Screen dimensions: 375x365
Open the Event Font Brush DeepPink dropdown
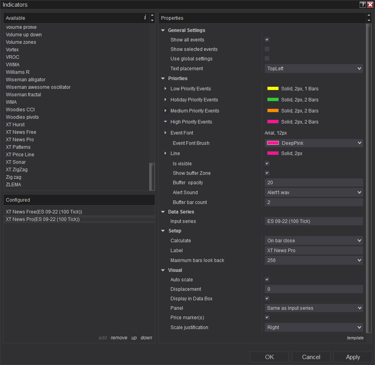[314, 143]
